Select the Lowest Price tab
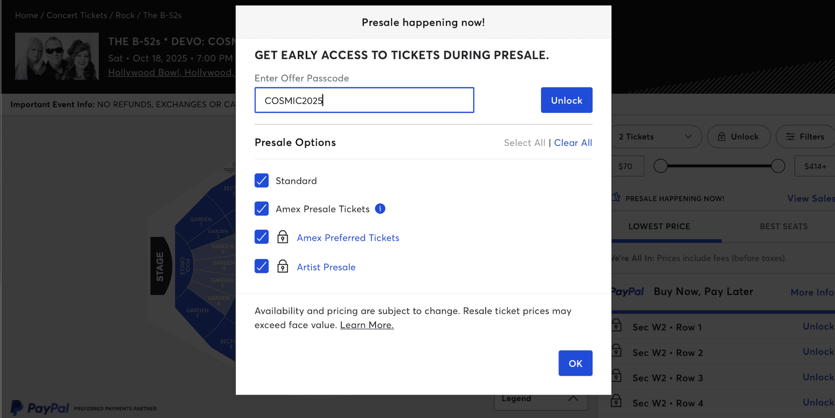835x418 pixels. (x=659, y=227)
